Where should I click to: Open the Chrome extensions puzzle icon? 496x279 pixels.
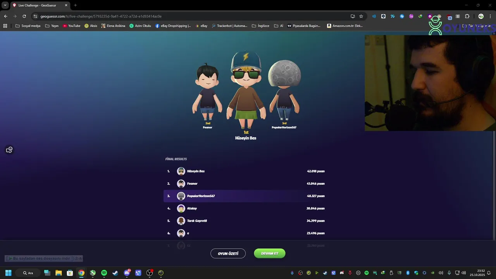[x=467, y=16]
